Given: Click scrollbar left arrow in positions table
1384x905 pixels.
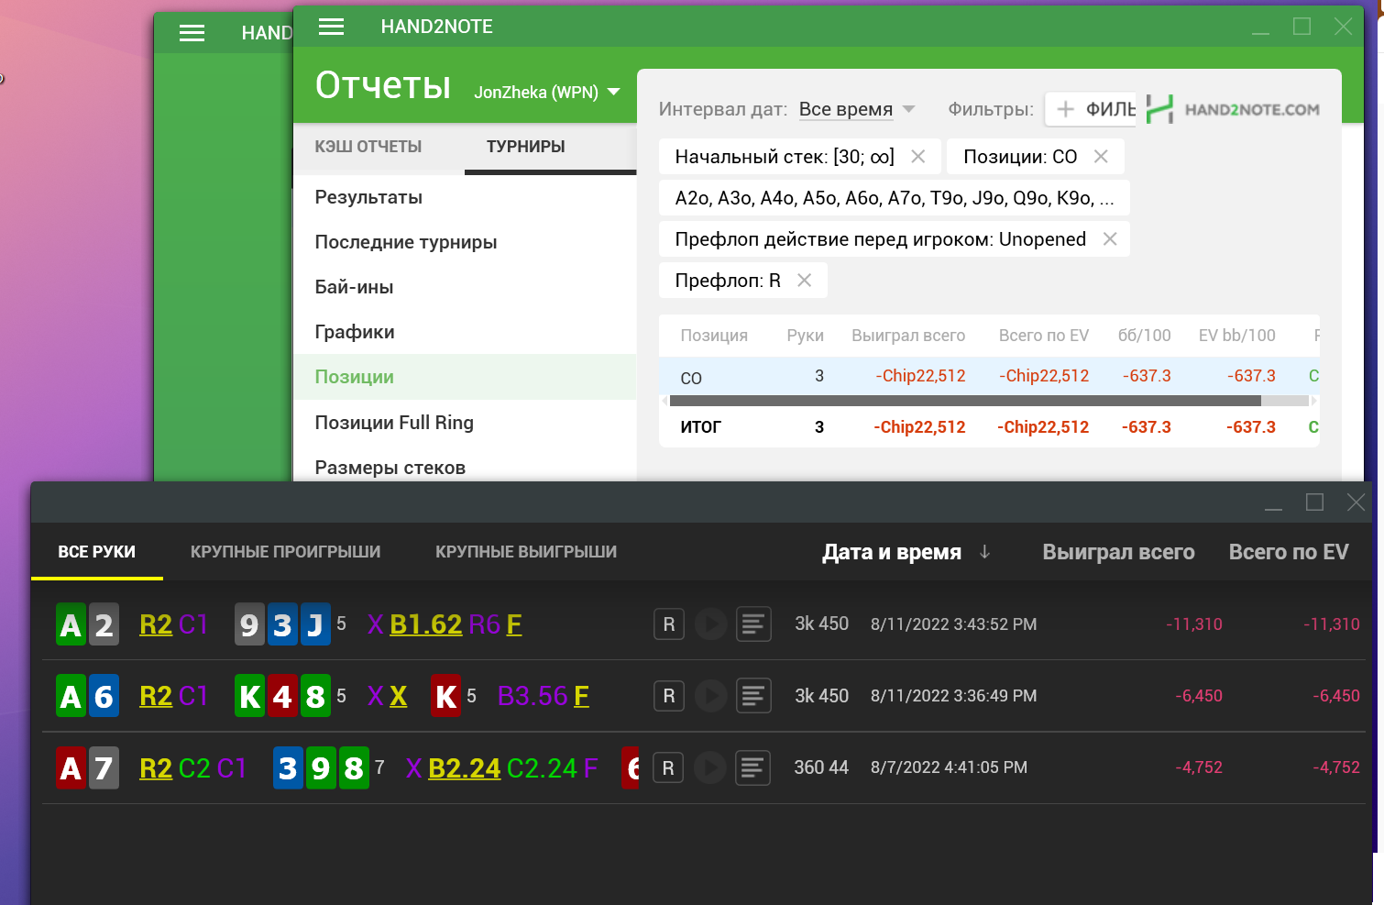Looking at the screenshot, I should 665,401.
